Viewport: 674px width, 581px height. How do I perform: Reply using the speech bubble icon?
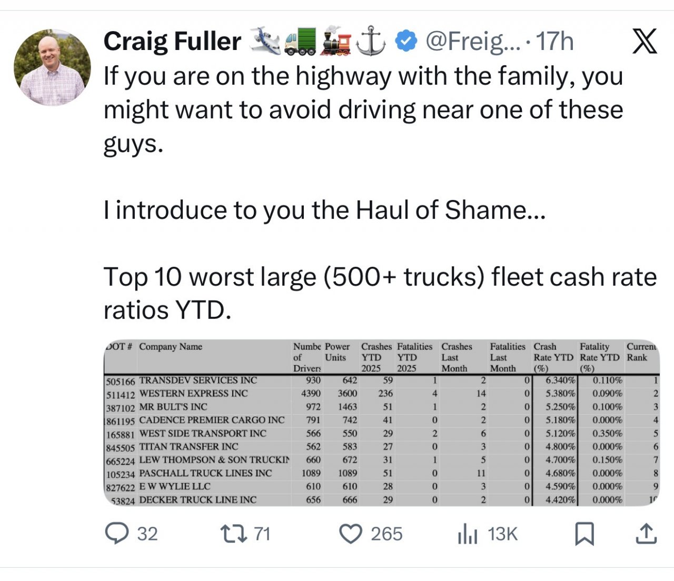117,534
